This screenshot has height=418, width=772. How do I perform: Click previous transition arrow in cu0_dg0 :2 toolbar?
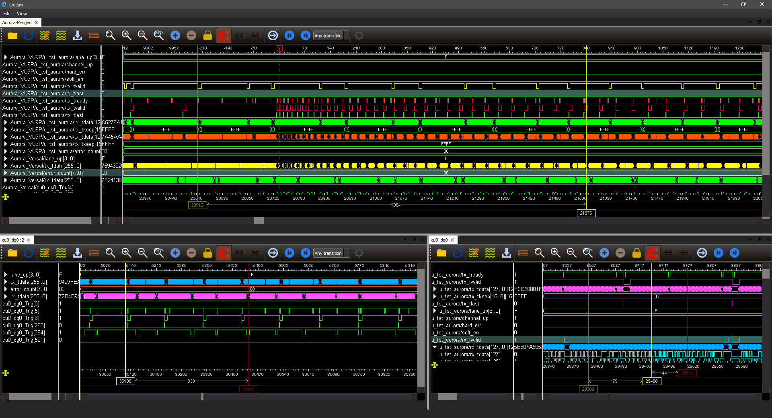[289, 253]
